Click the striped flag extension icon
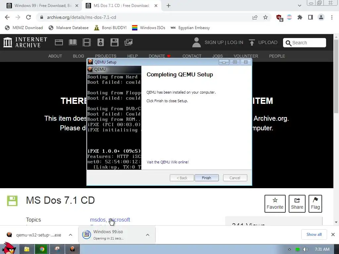The width and height of the screenshot is (339, 254). 289,17
